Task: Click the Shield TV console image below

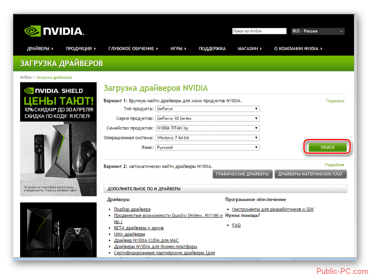Action: click(x=58, y=230)
